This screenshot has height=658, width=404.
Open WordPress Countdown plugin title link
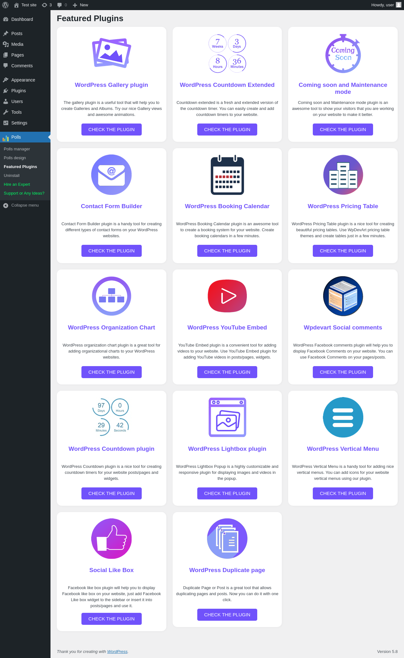111,449
